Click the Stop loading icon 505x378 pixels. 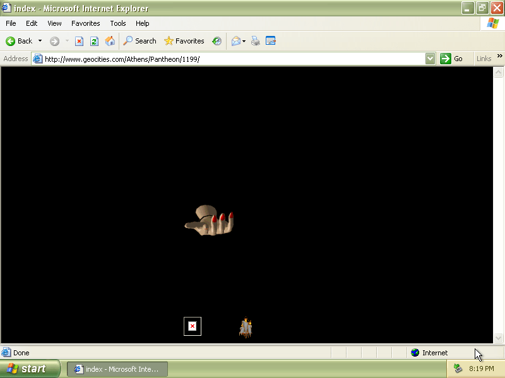[79, 41]
